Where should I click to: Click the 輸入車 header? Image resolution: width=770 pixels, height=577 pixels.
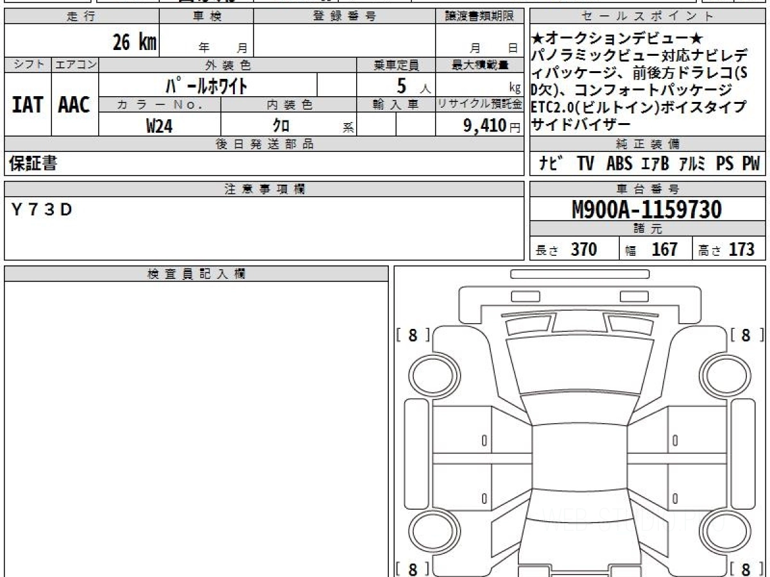click(x=396, y=105)
